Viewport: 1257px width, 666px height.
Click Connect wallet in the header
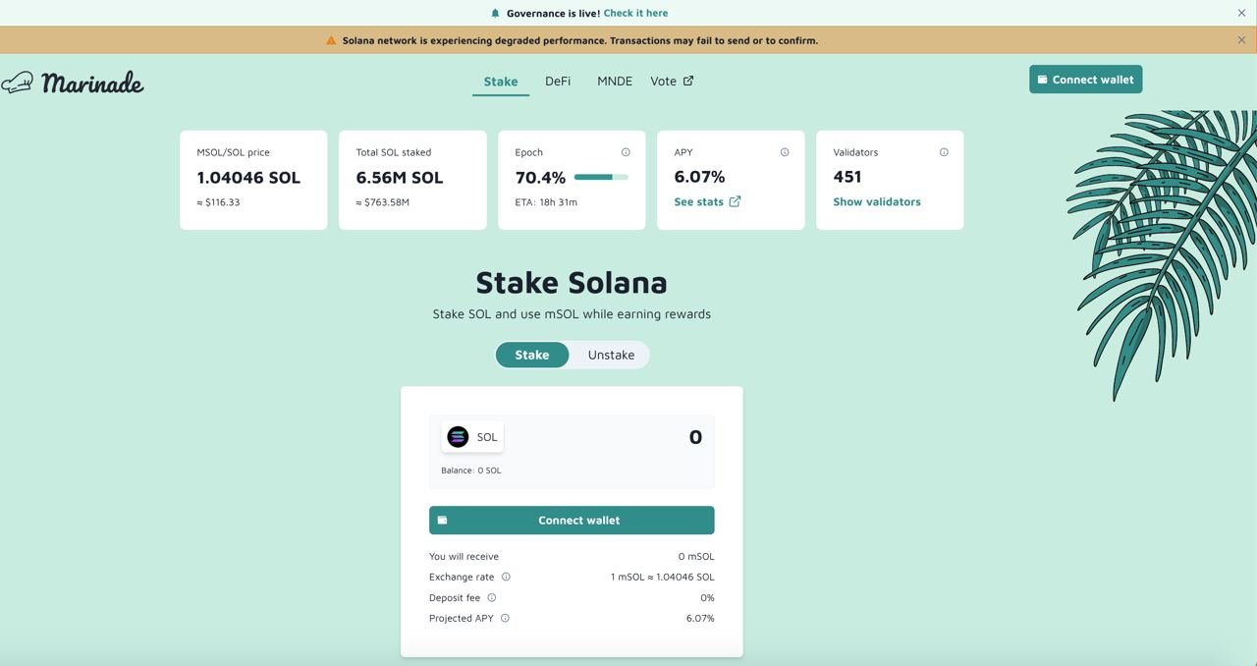click(x=1085, y=80)
